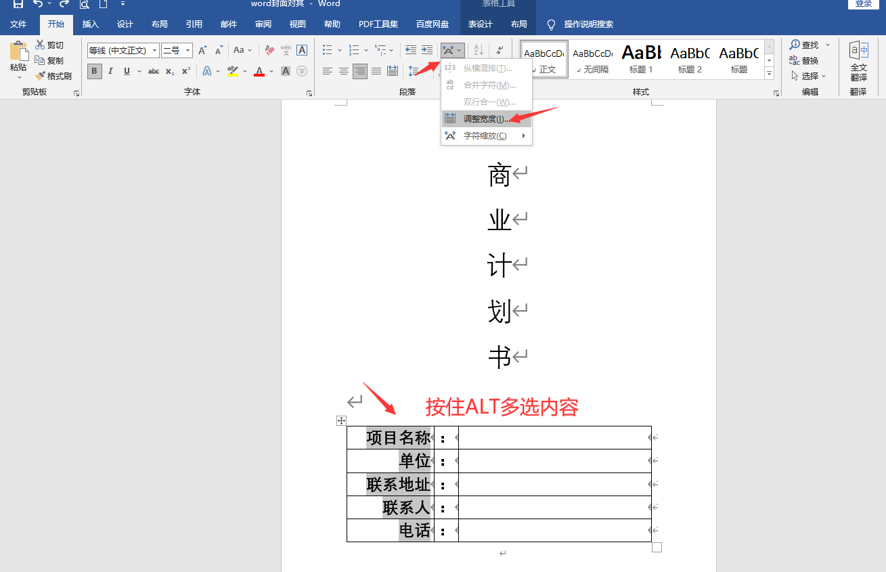Viewport: 886px width, 572px height.
Task: Toggle Italic formatting
Action: click(110, 71)
